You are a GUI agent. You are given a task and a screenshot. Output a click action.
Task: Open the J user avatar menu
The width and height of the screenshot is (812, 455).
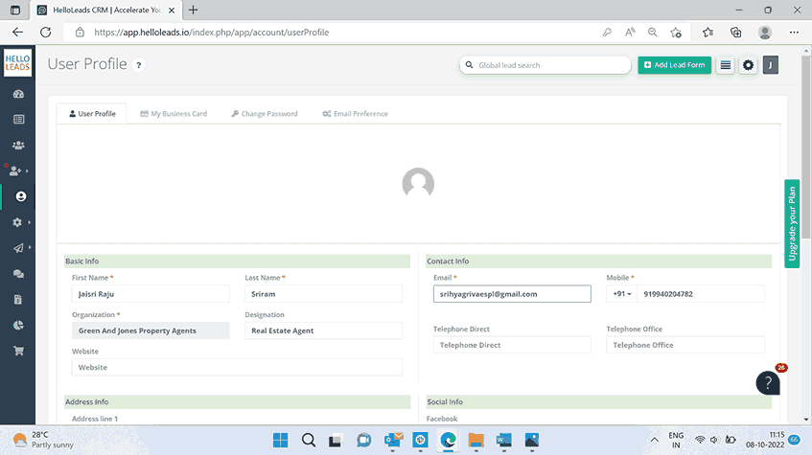771,65
